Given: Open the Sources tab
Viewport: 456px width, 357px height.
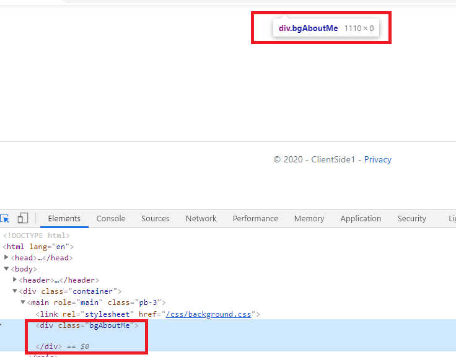Looking at the screenshot, I should [156, 219].
